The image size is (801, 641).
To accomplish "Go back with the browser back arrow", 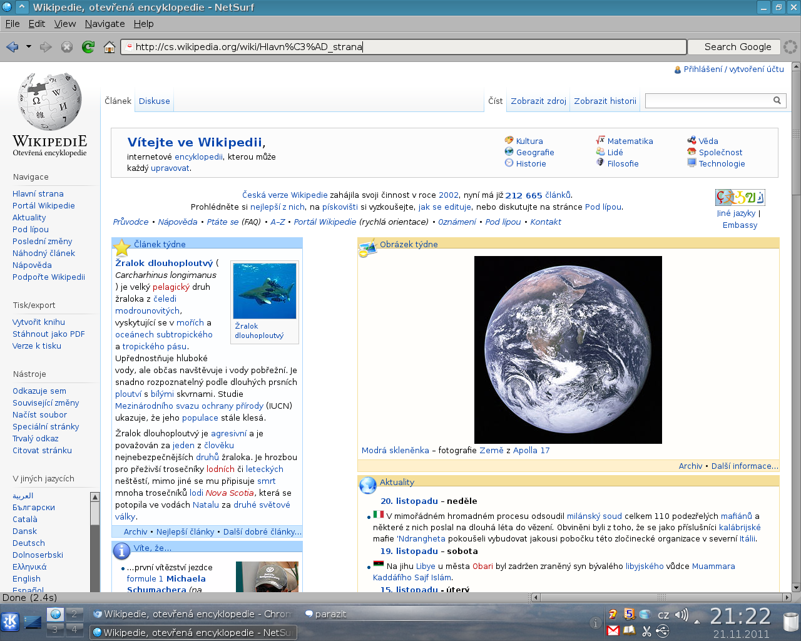I will [12, 47].
